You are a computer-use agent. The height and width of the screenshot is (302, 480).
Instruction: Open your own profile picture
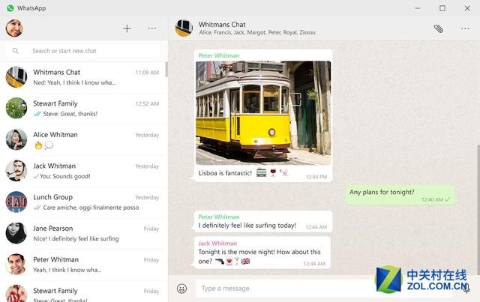14,28
